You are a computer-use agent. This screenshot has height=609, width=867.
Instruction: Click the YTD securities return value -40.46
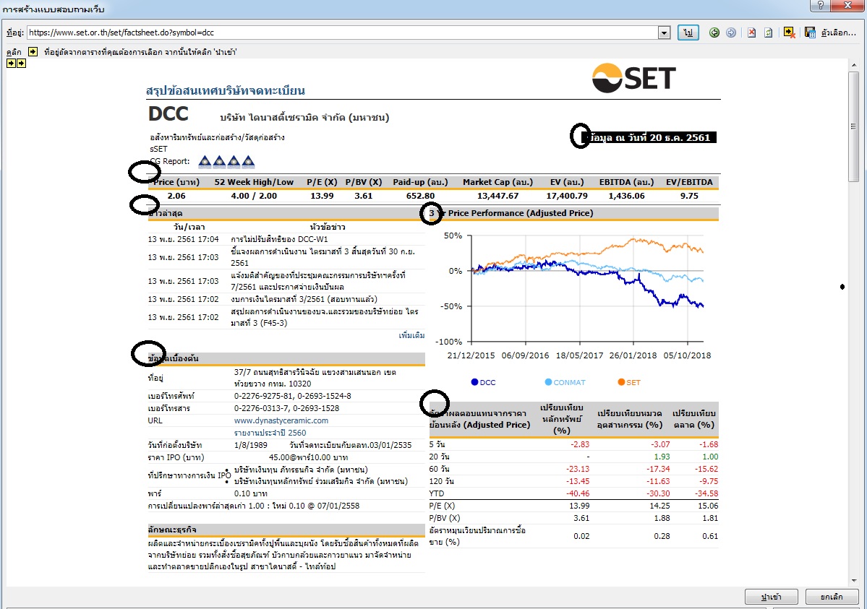(x=578, y=493)
